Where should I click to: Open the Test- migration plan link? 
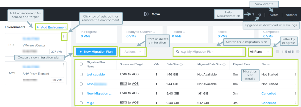[96, 84]
